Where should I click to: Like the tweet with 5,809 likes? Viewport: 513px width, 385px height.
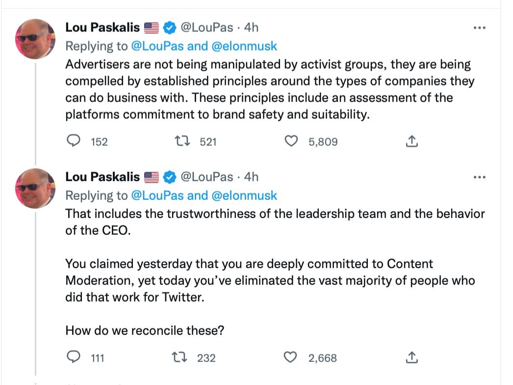coord(291,141)
